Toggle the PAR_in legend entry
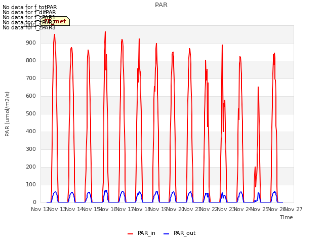This screenshot has height=243, width=324. point(141,233)
